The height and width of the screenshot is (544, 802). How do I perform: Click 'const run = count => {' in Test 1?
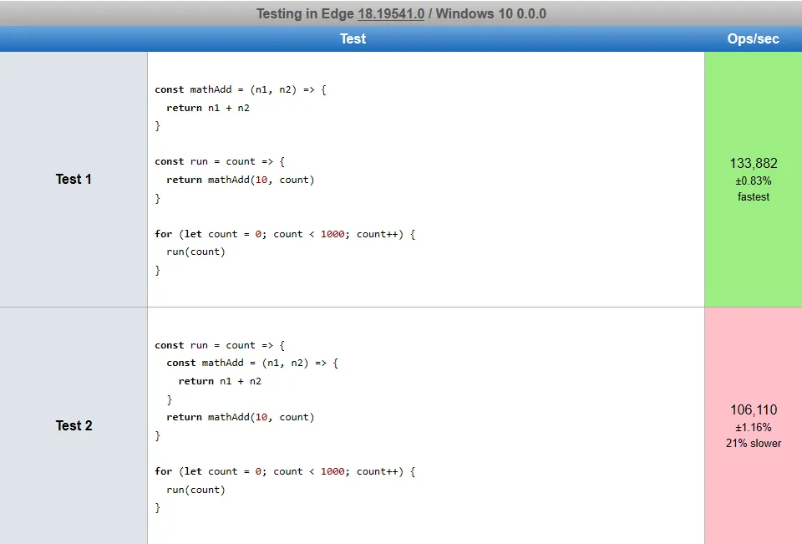tap(220, 162)
